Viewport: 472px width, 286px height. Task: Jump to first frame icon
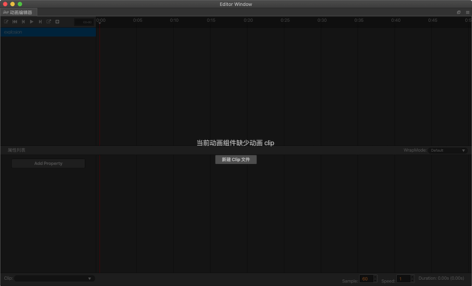click(x=15, y=22)
